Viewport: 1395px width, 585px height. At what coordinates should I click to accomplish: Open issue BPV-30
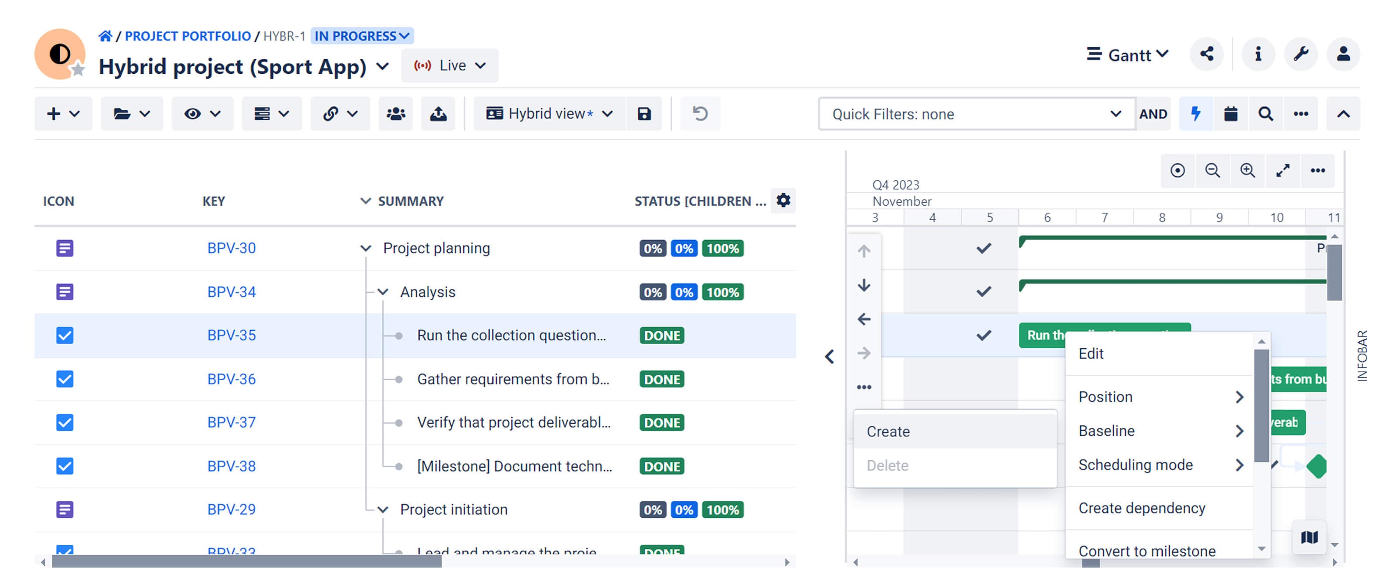[x=231, y=248]
